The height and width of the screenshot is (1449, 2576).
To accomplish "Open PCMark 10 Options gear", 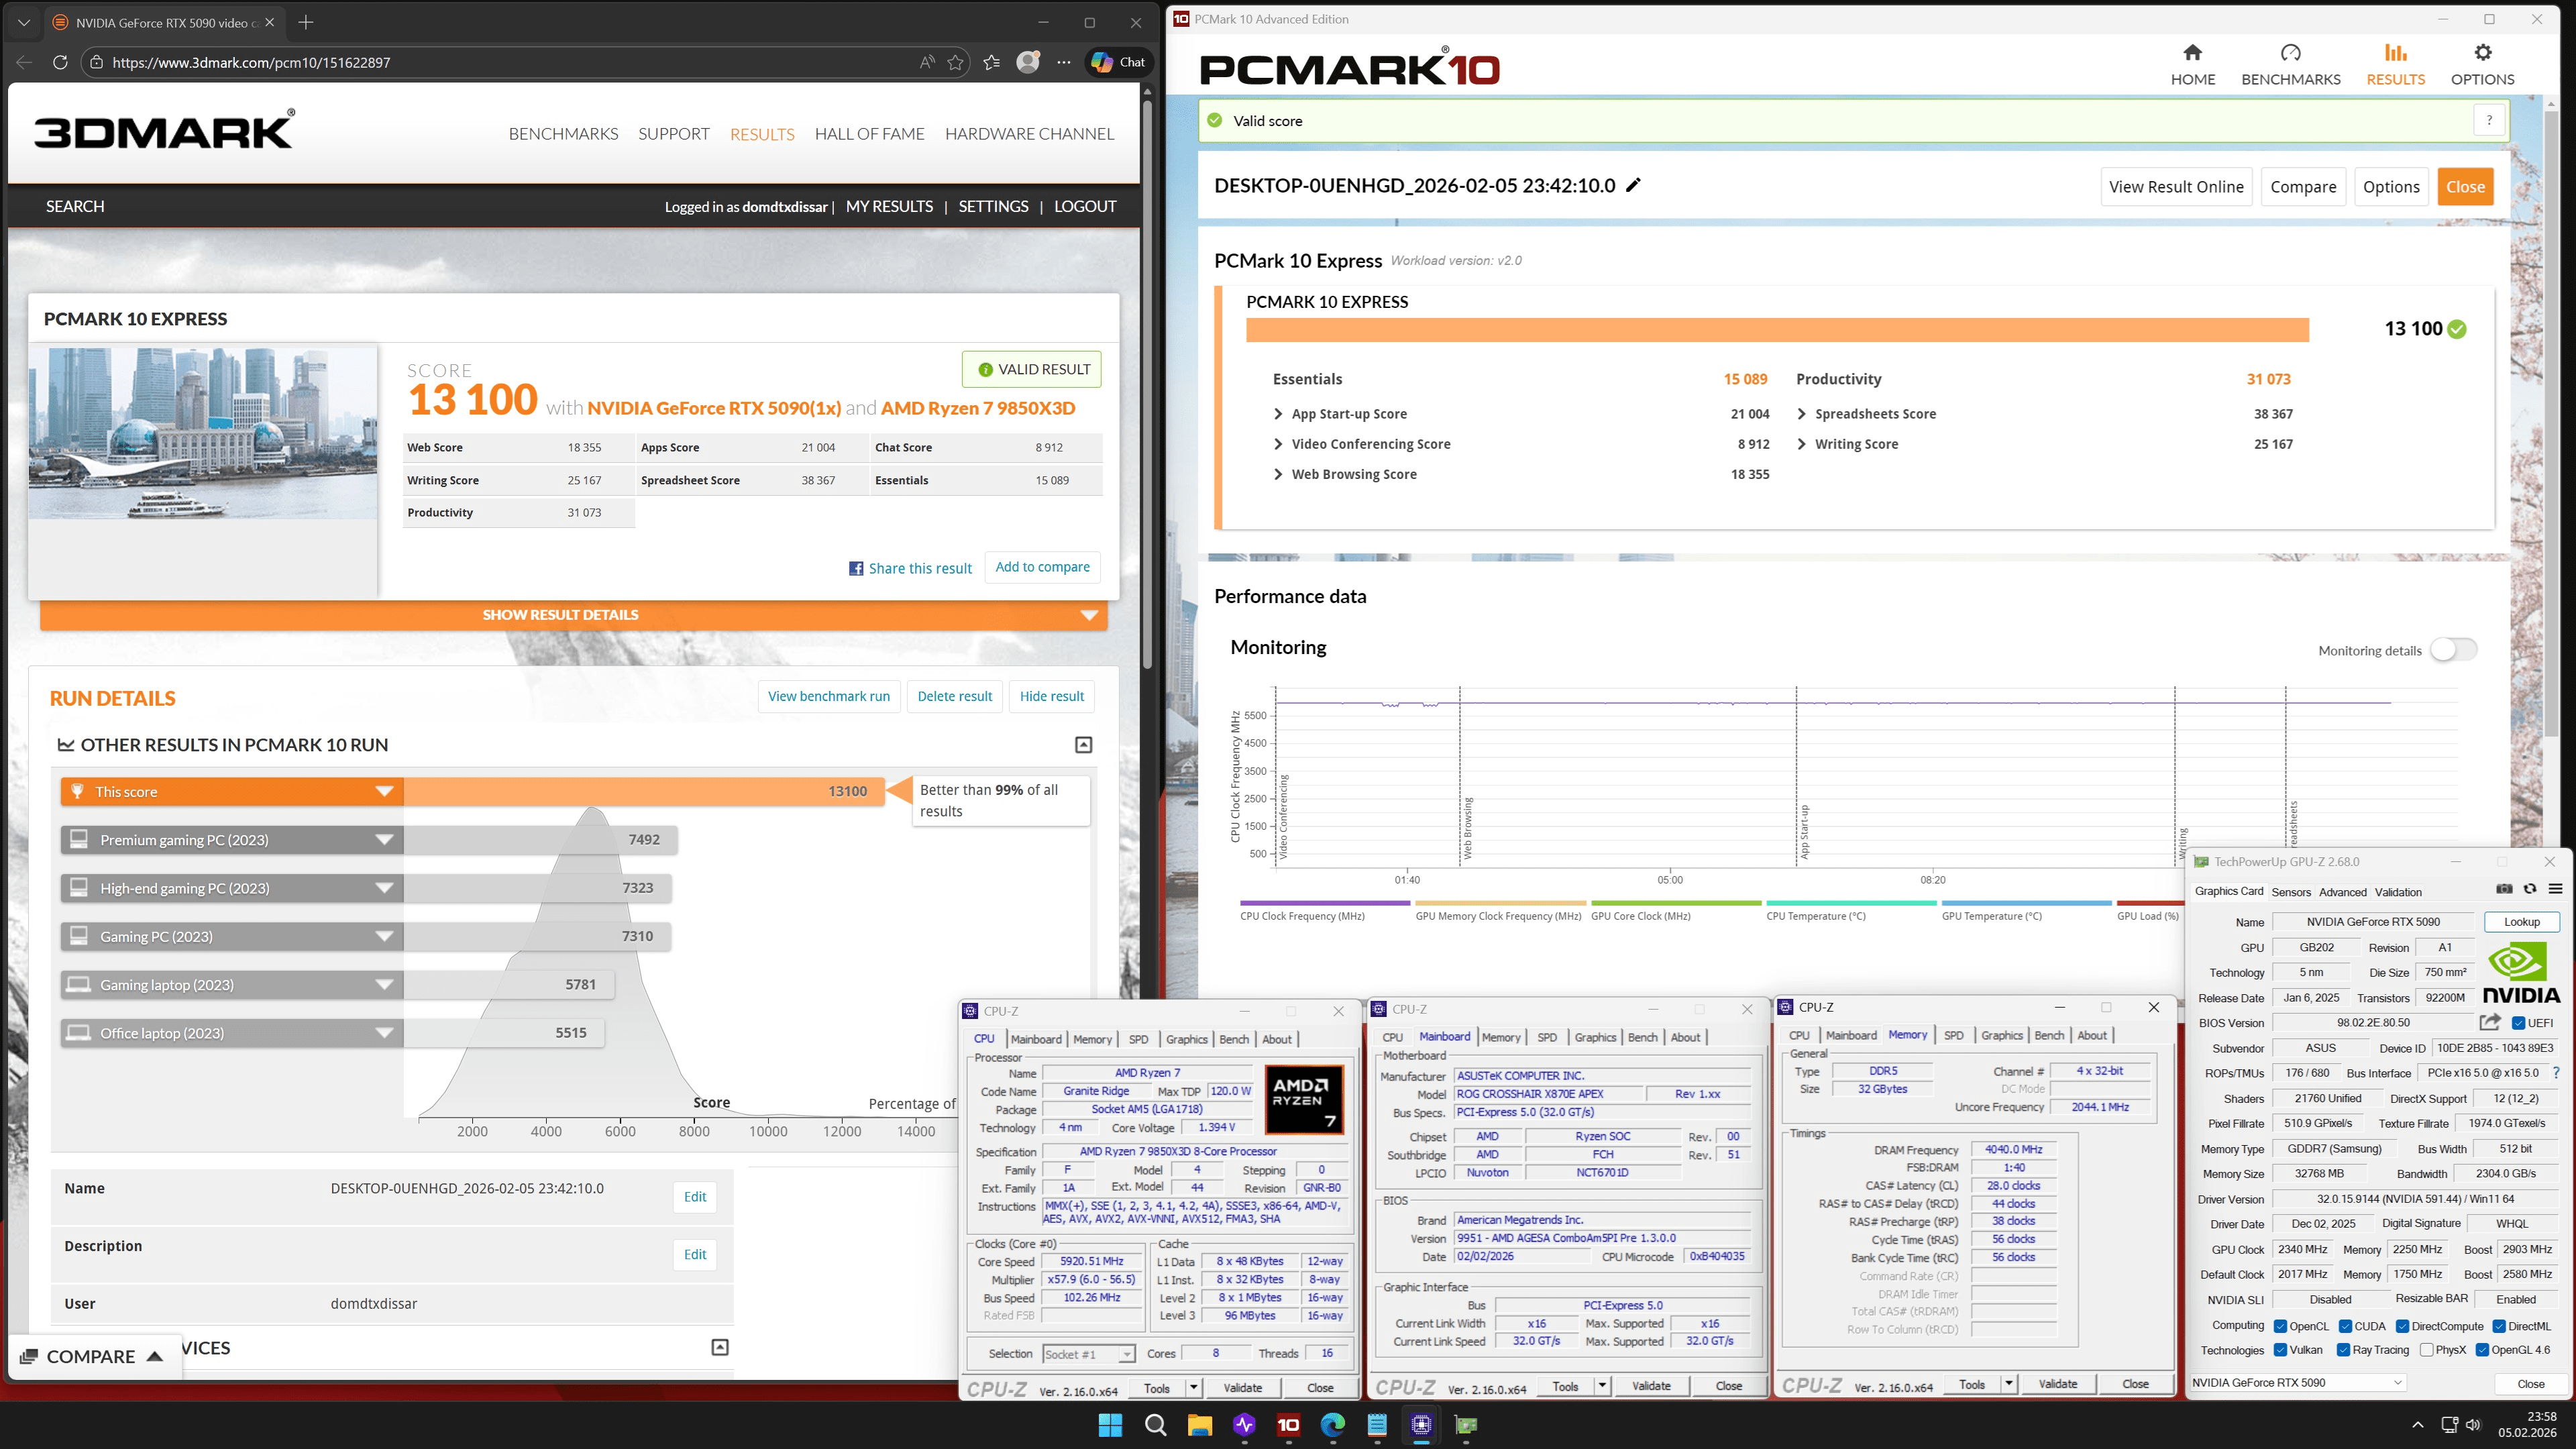I will point(2482,65).
